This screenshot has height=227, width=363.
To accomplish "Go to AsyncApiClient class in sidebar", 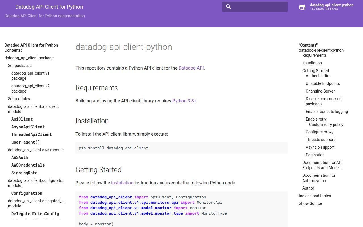I will (28, 127).
